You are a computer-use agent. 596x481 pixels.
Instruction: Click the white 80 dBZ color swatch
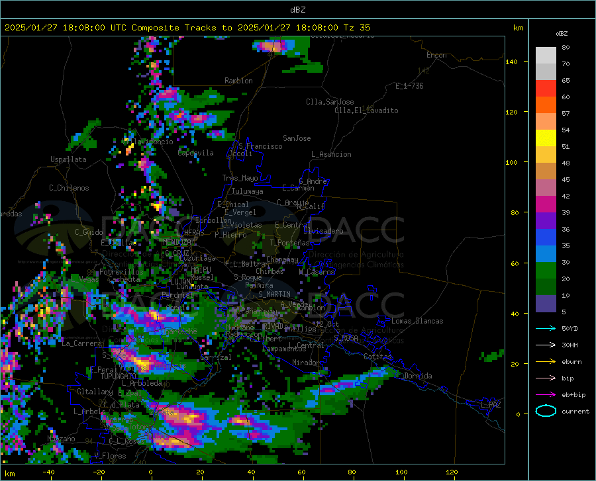[x=546, y=56]
